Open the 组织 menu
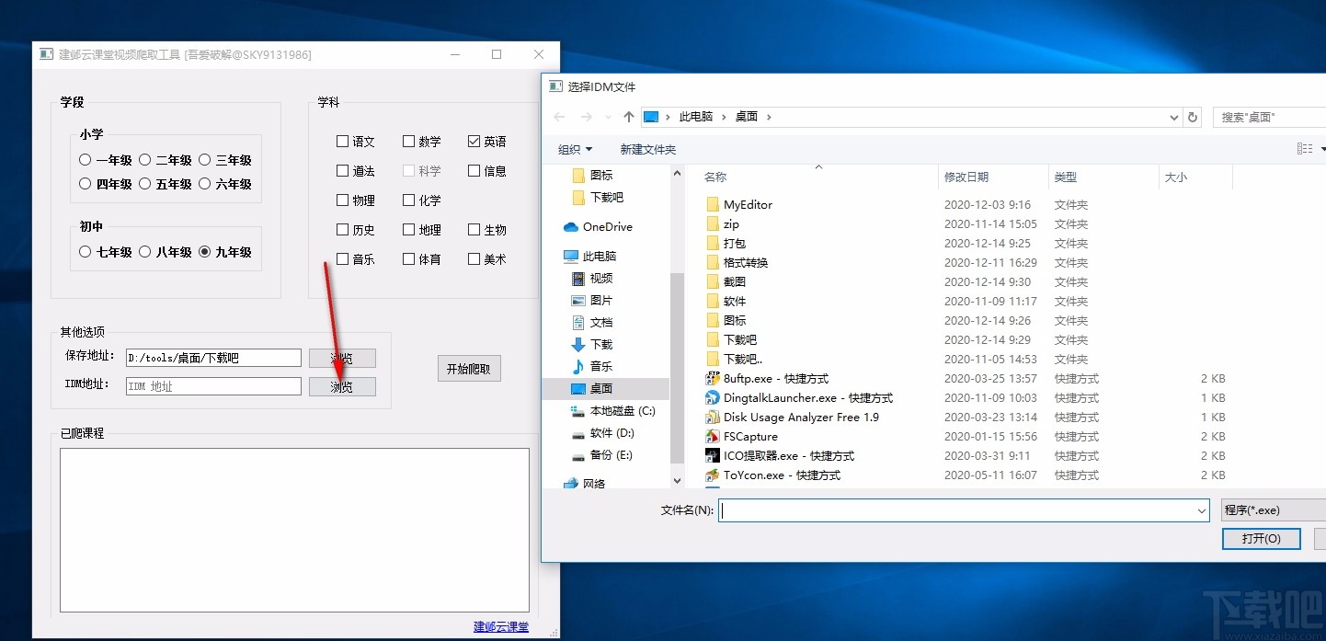Screen dimensions: 1326x641 pyautogui.click(x=575, y=148)
